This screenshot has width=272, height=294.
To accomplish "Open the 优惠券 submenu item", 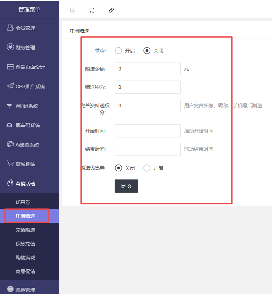I will [30, 202].
